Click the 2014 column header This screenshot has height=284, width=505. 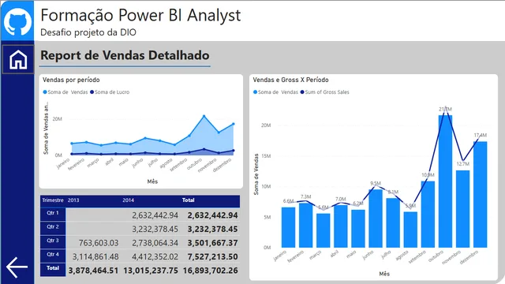128,200
